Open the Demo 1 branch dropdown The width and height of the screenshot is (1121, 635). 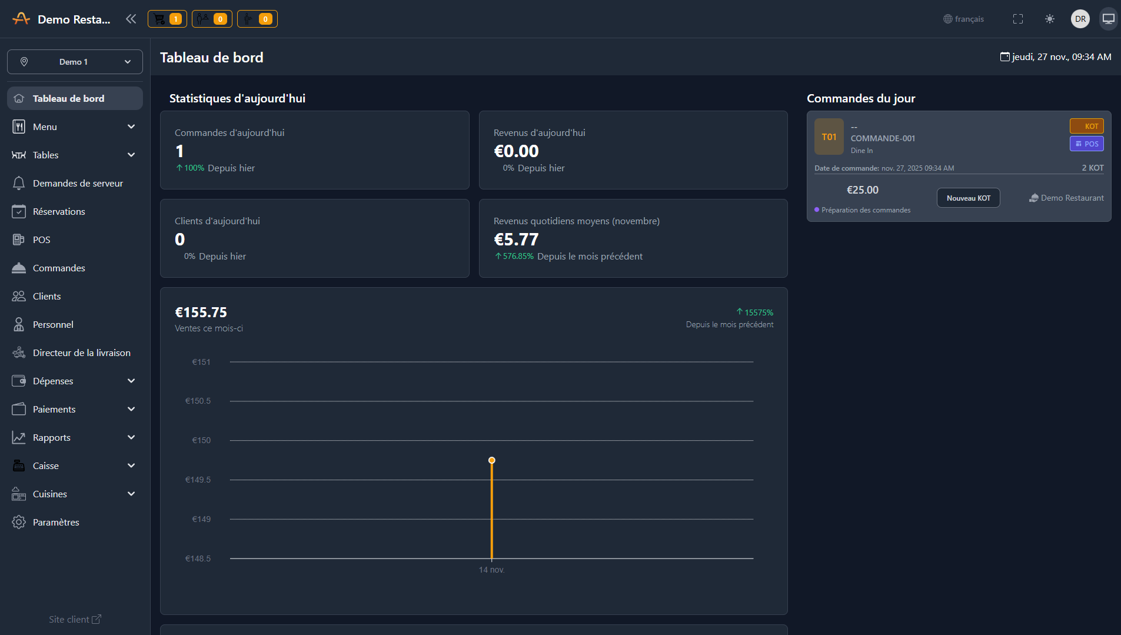pyautogui.click(x=75, y=62)
